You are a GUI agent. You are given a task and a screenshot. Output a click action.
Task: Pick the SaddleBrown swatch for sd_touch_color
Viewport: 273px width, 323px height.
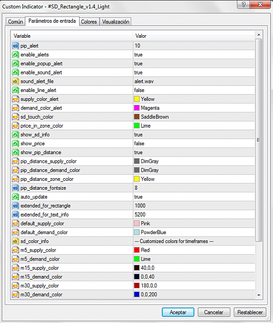(137, 117)
